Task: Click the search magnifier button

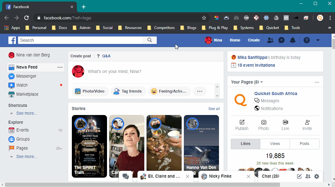Action: pyautogui.click(x=150, y=40)
